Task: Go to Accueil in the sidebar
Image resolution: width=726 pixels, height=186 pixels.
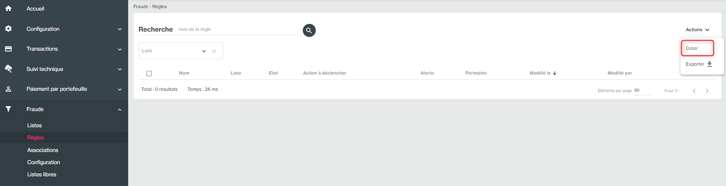Action: point(35,9)
